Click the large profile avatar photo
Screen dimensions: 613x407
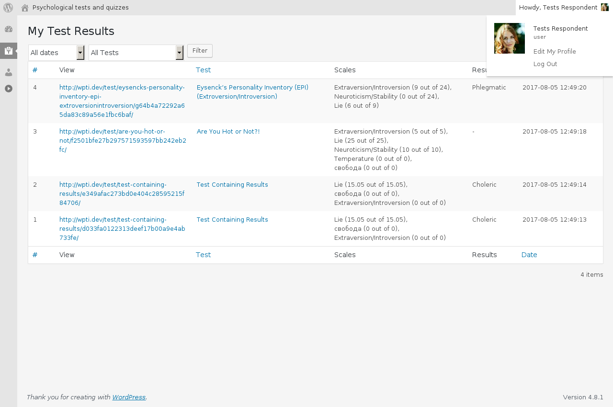click(510, 38)
